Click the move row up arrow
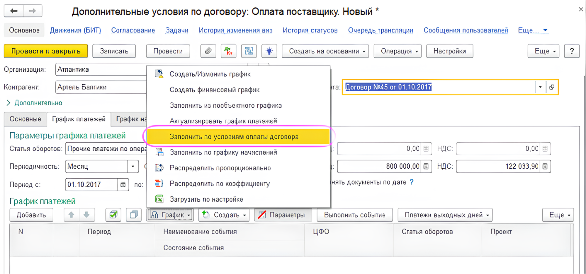Image resolution: width=586 pixels, height=274 pixels. (71, 215)
